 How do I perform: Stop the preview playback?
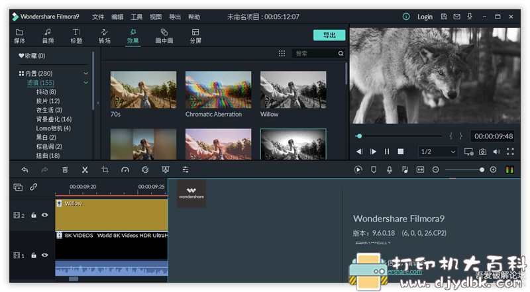point(401,152)
